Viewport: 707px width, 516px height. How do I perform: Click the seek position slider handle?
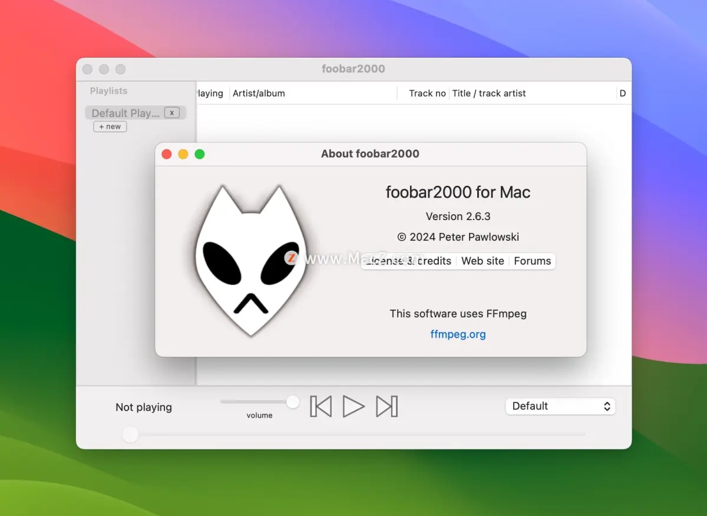click(130, 434)
